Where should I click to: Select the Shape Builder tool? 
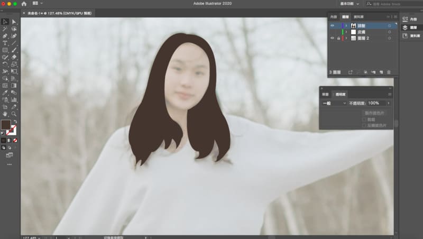coord(5,78)
